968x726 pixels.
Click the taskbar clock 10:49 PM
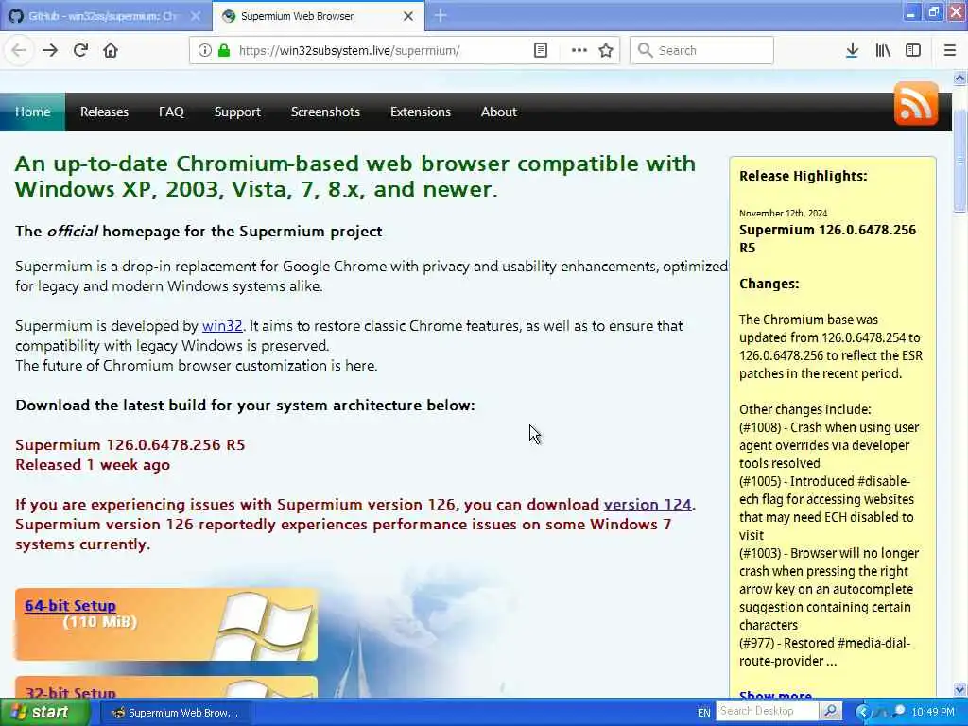(x=933, y=712)
